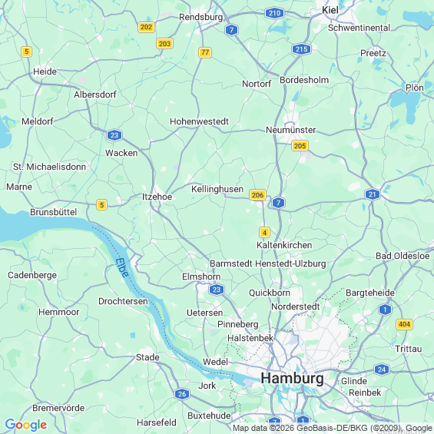Screen dimensions: 434x434
Task: Click the A 1 shield near Bargteheide
Action: click(385, 309)
